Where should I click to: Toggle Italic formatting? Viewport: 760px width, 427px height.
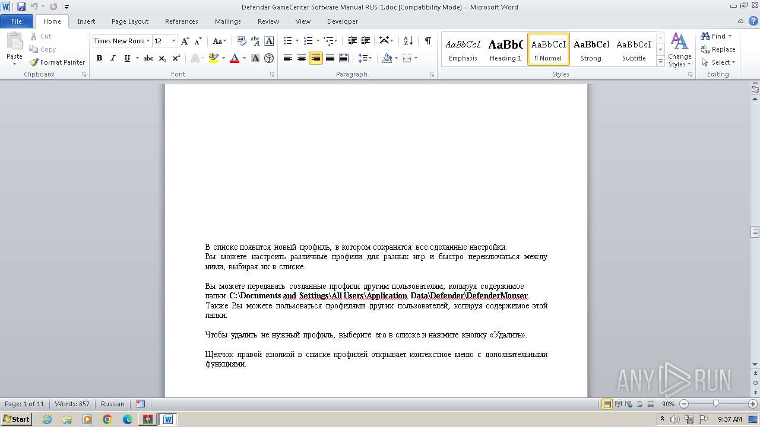(x=113, y=58)
